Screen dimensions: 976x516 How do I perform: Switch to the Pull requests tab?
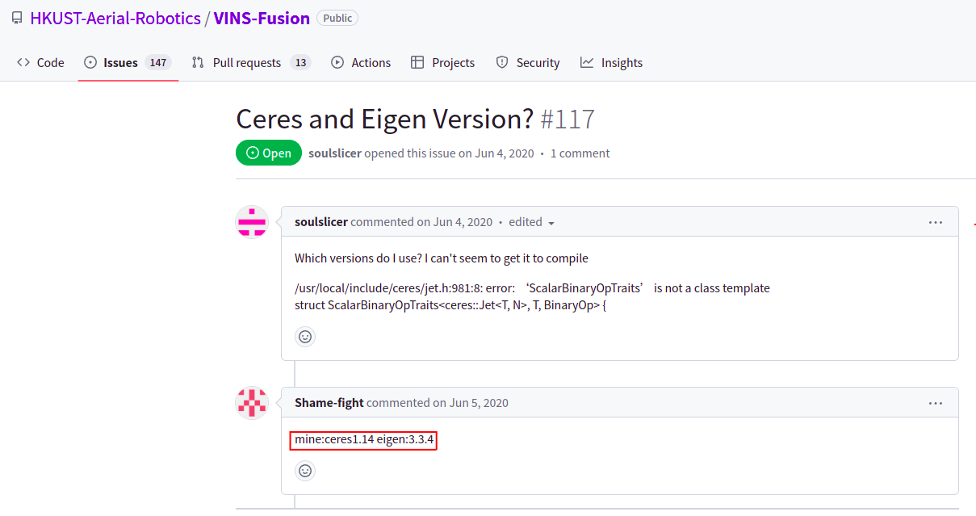pos(246,62)
